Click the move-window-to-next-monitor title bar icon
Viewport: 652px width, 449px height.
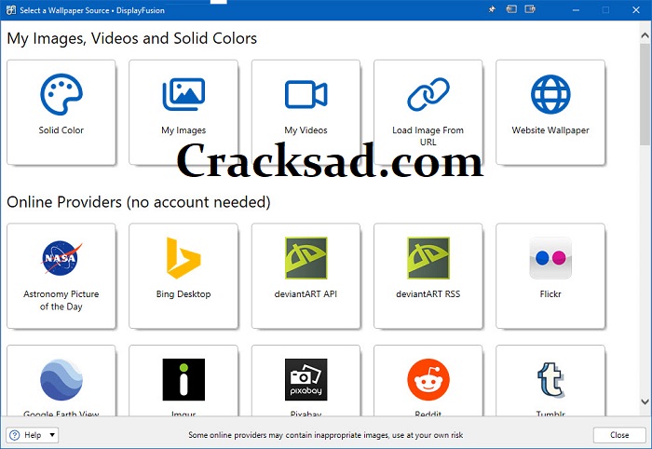(x=530, y=9)
